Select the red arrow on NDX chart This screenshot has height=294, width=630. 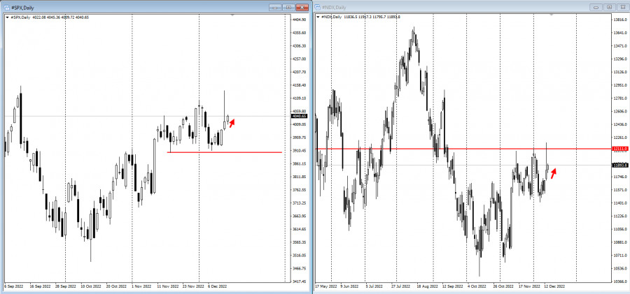point(553,172)
